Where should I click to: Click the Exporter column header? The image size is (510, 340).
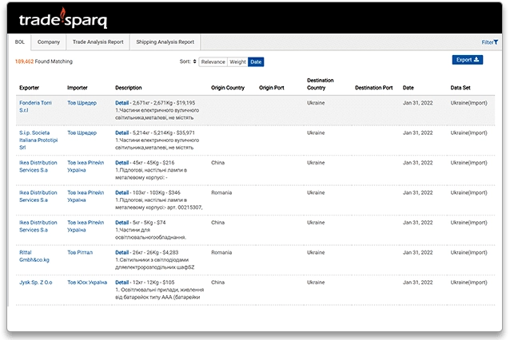click(29, 88)
